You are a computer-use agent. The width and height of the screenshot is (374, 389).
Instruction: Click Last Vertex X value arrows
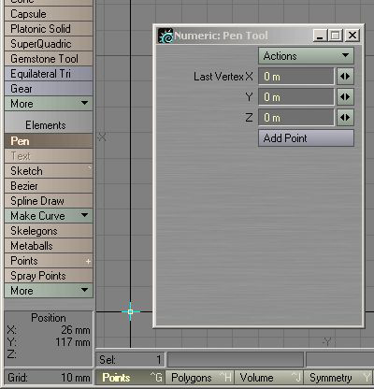pyautogui.click(x=345, y=77)
